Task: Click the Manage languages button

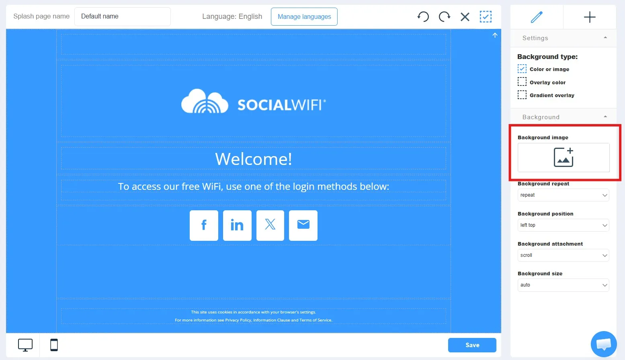Action: (x=304, y=16)
